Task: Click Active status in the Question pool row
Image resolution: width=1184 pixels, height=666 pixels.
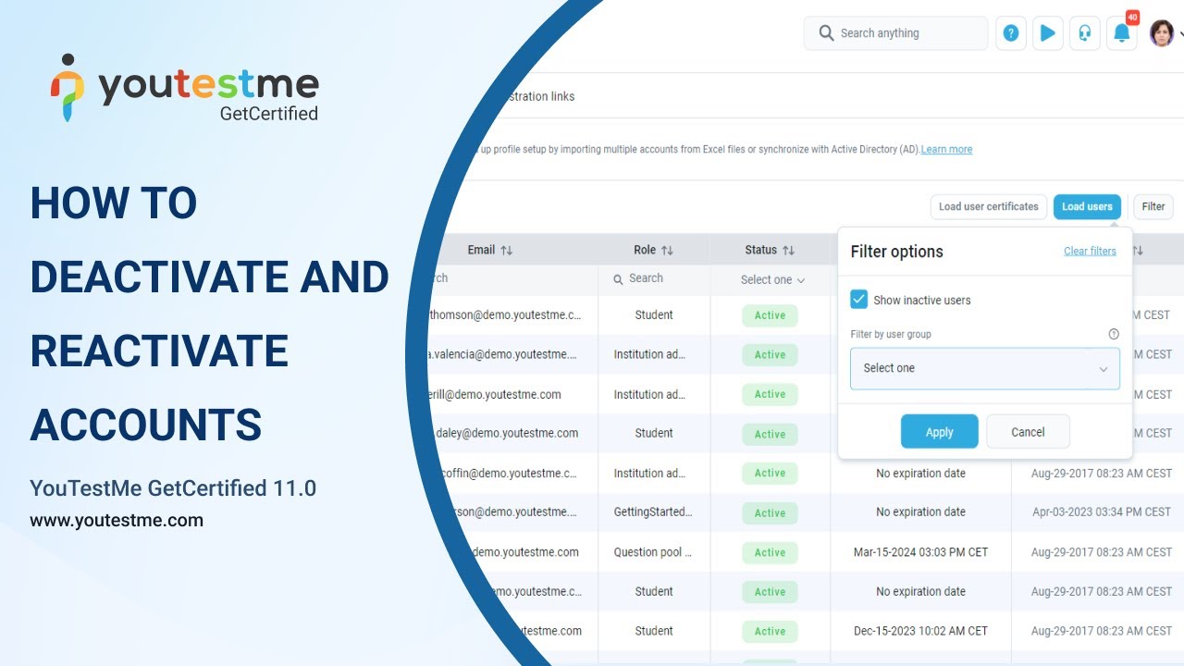Action: [770, 552]
